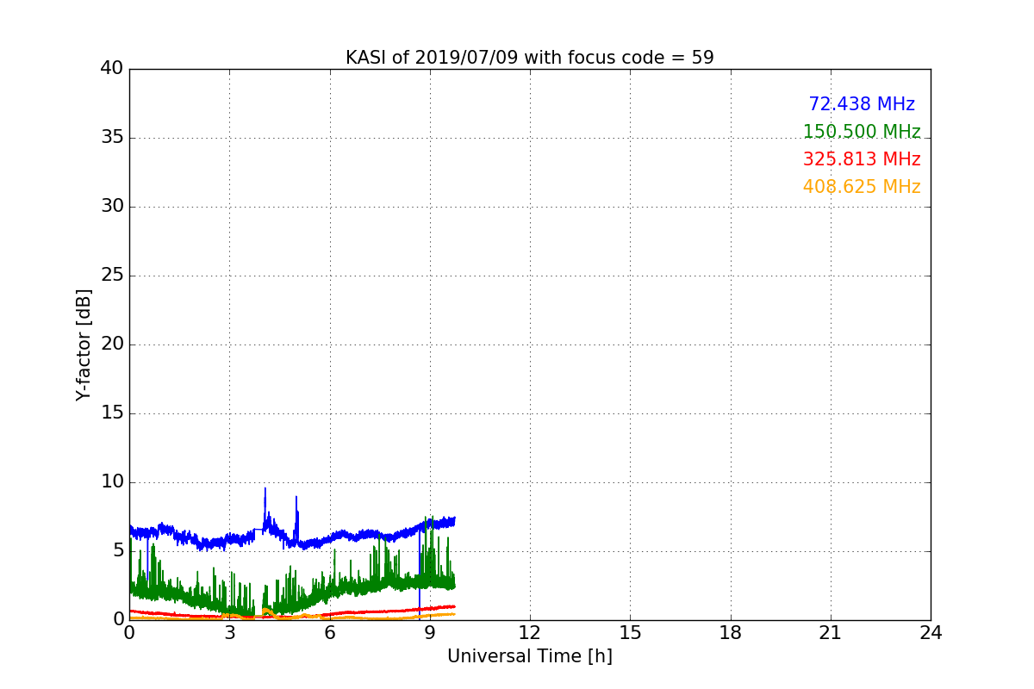Image resolution: width=1034 pixels, height=689 pixels.
Task: Click y-axis tick label 25
Action: (x=112, y=276)
